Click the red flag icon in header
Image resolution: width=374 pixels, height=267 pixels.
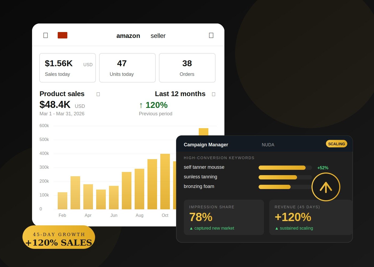click(x=63, y=35)
